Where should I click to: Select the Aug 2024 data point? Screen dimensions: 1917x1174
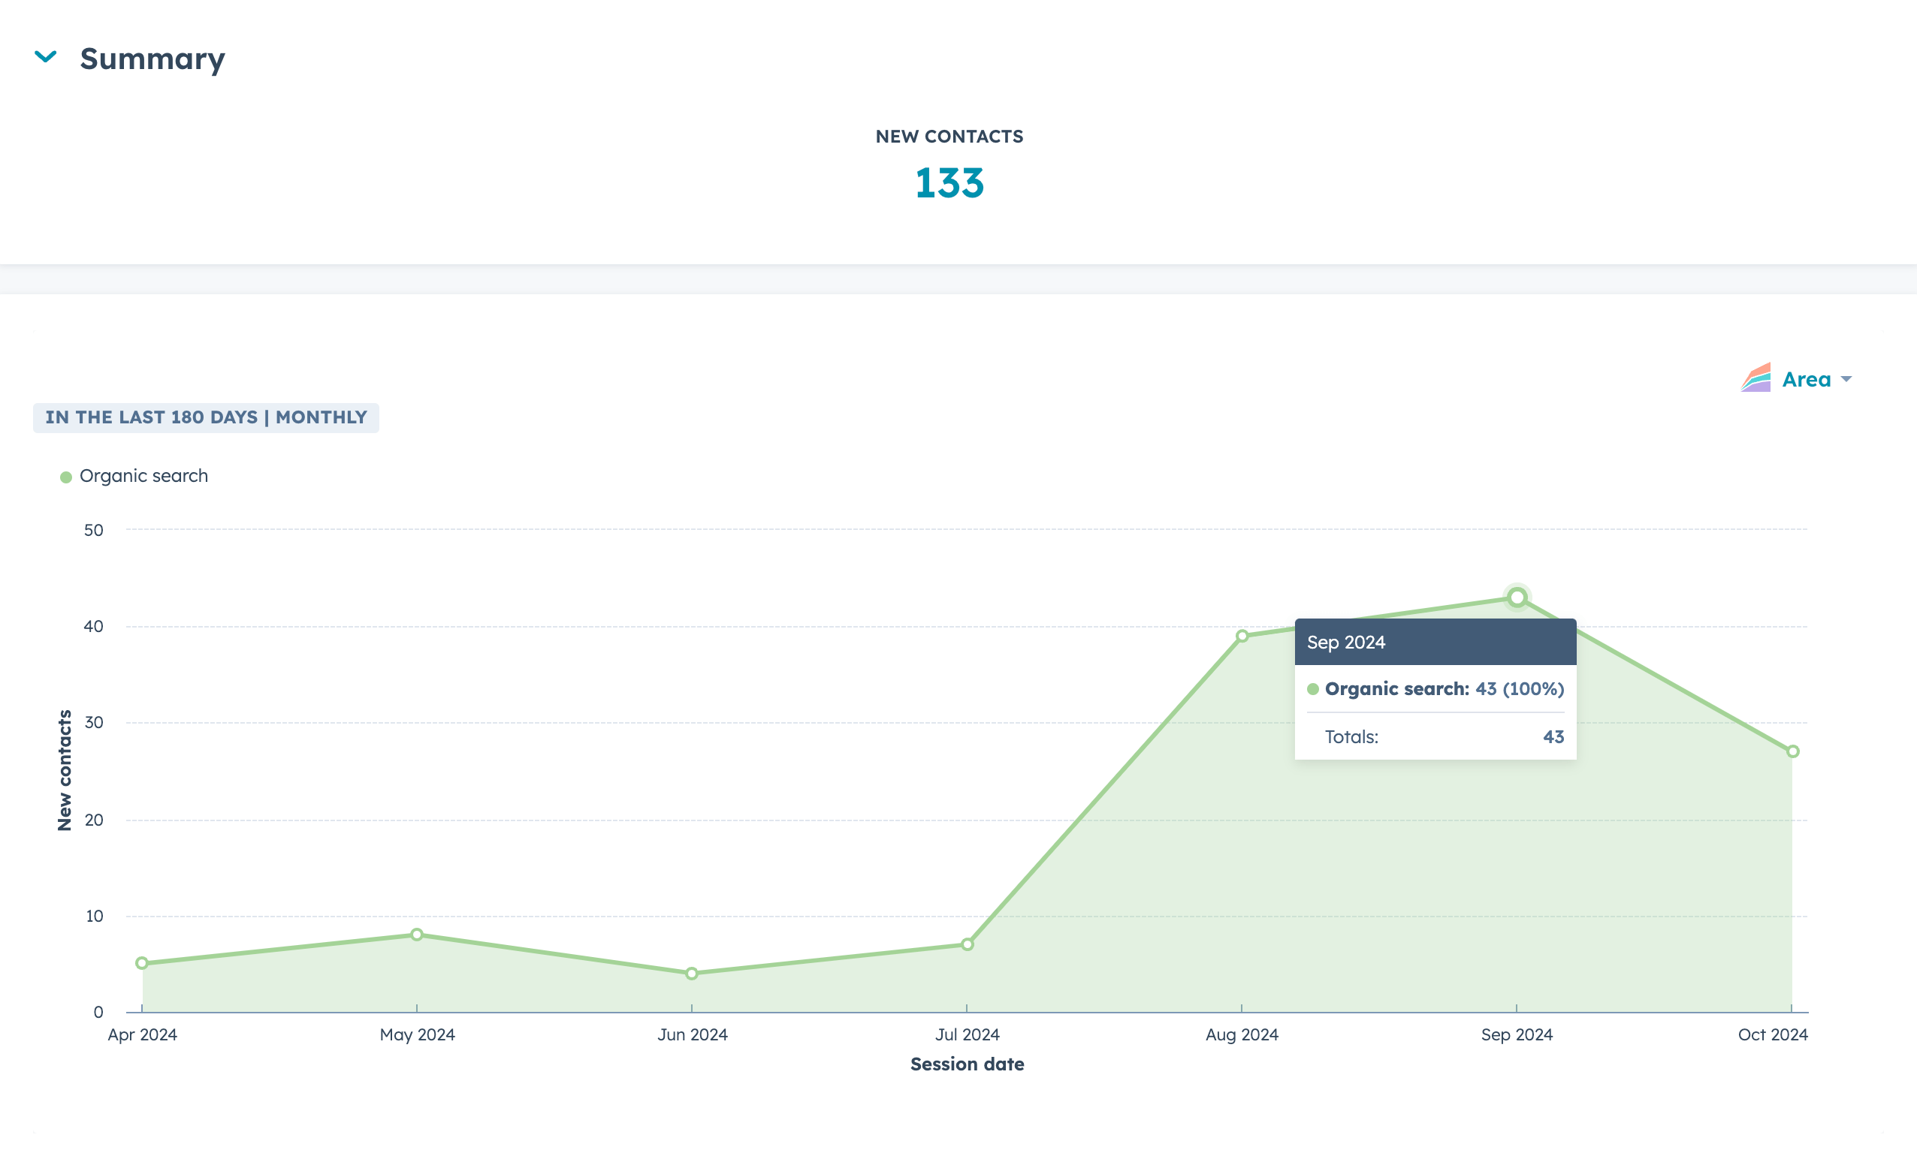tap(1242, 636)
